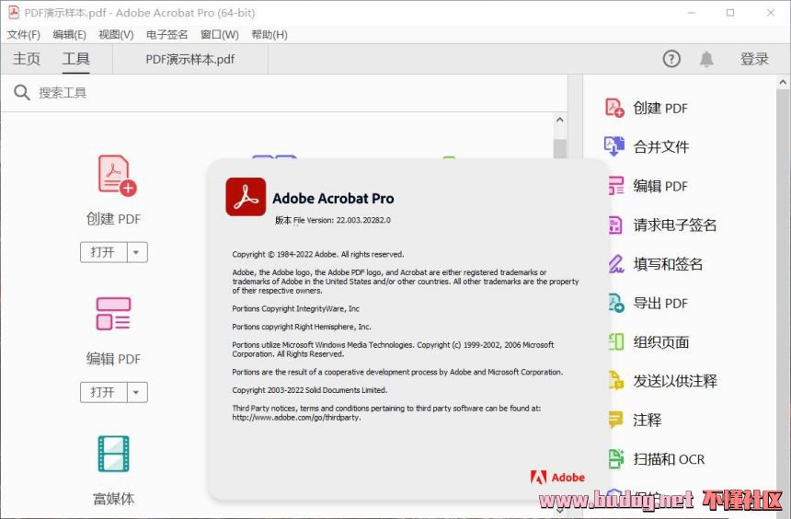This screenshot has width=791, height=519.
Task: Click the notification bell icon
Action: pos(706,59)
